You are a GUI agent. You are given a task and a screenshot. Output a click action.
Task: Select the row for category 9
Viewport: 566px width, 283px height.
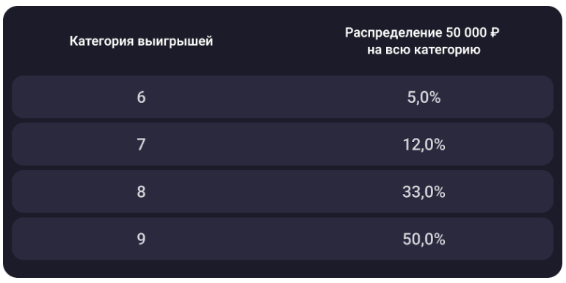click(x=283, y=239)
